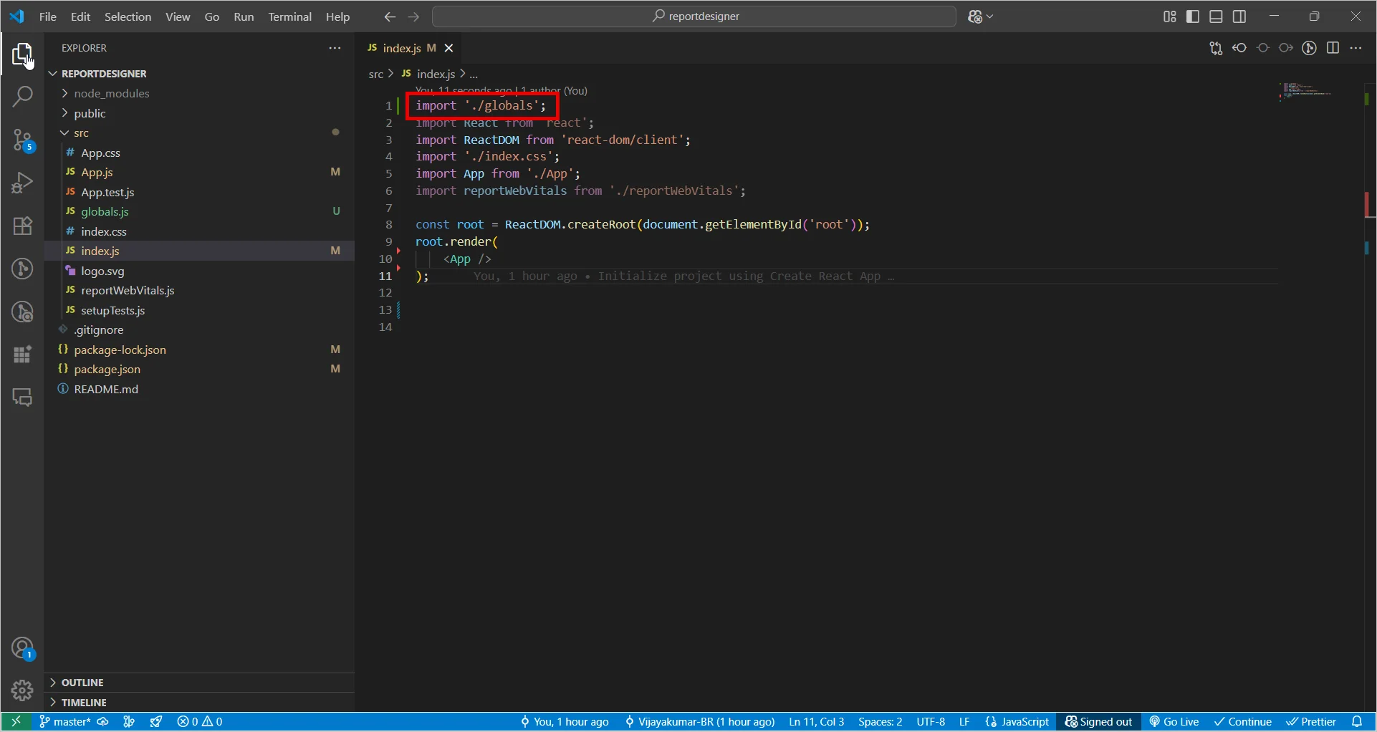The image size is (1377, 732).
Task: Toggle the Panel visibility button
Action: [x=1217, y=16]
